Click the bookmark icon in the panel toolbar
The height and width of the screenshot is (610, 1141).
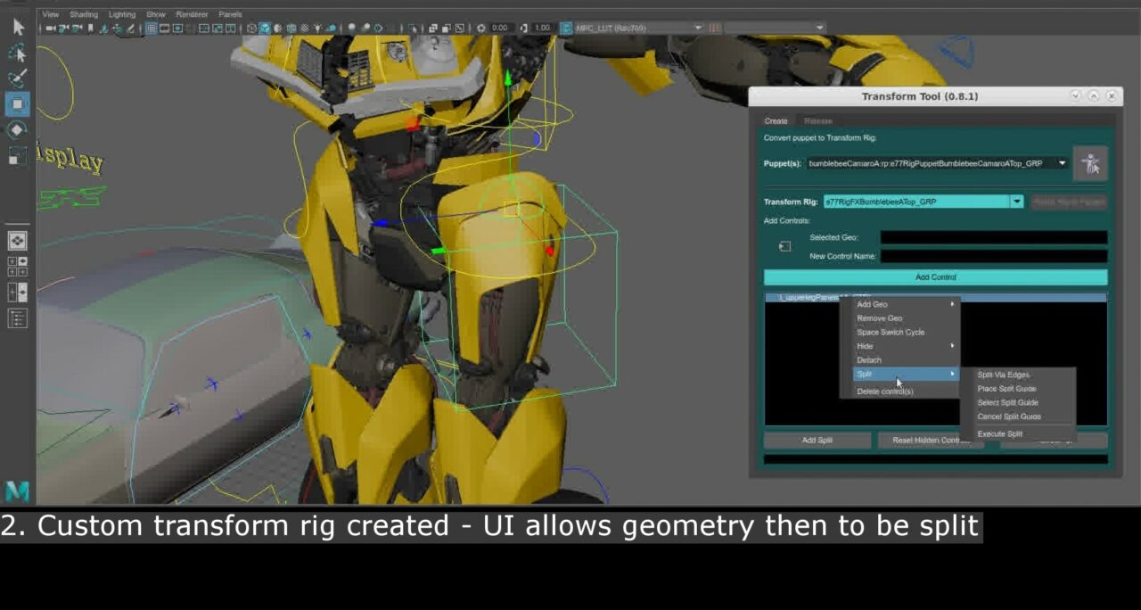[x=90, y=29]
